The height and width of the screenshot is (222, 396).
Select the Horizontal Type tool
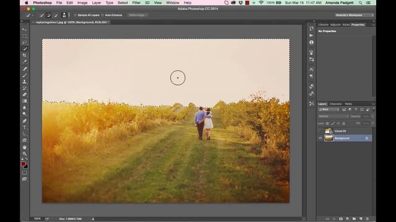tap(25, 128)
